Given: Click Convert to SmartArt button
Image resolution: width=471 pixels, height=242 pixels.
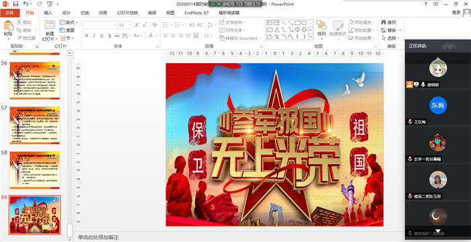Looking at the screenshot, I should (x=240, y=38).
